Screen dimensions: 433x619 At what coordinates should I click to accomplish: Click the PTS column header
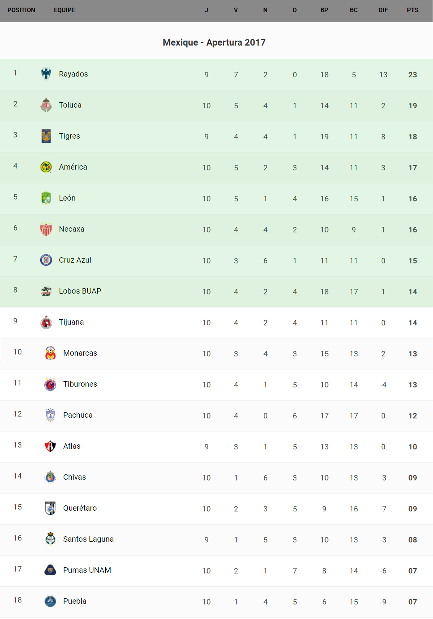(x=412, y=10)
